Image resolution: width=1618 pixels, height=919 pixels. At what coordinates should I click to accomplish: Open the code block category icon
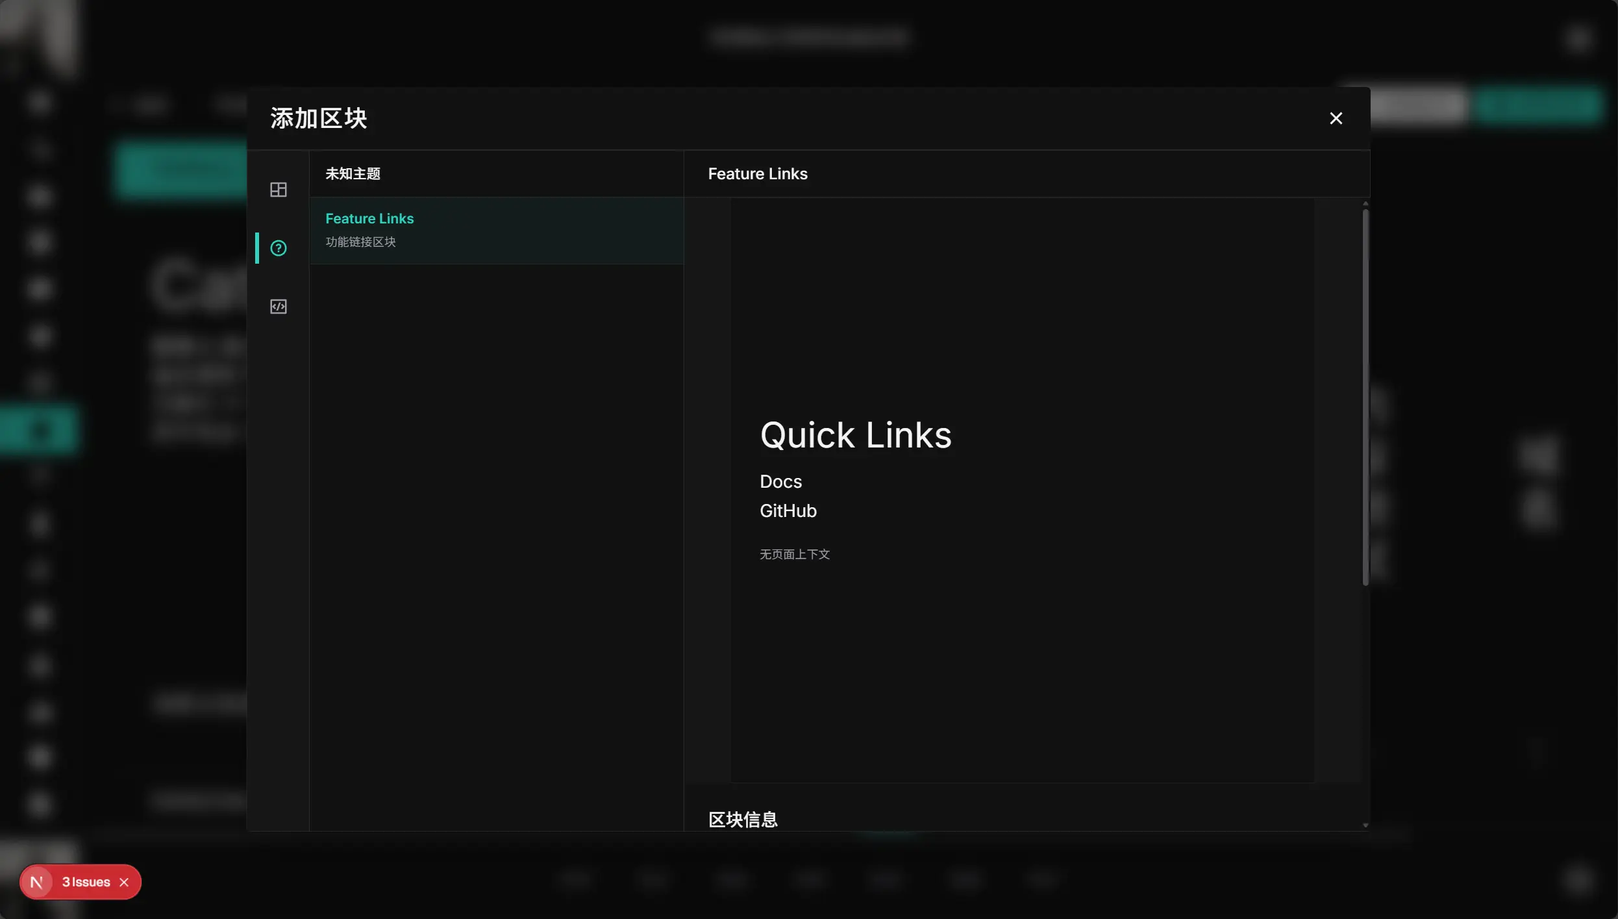(x=278, y=307)
